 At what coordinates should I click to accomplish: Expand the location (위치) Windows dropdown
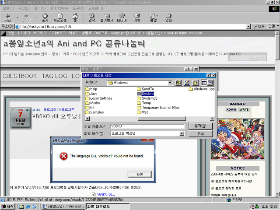[170, 83]
